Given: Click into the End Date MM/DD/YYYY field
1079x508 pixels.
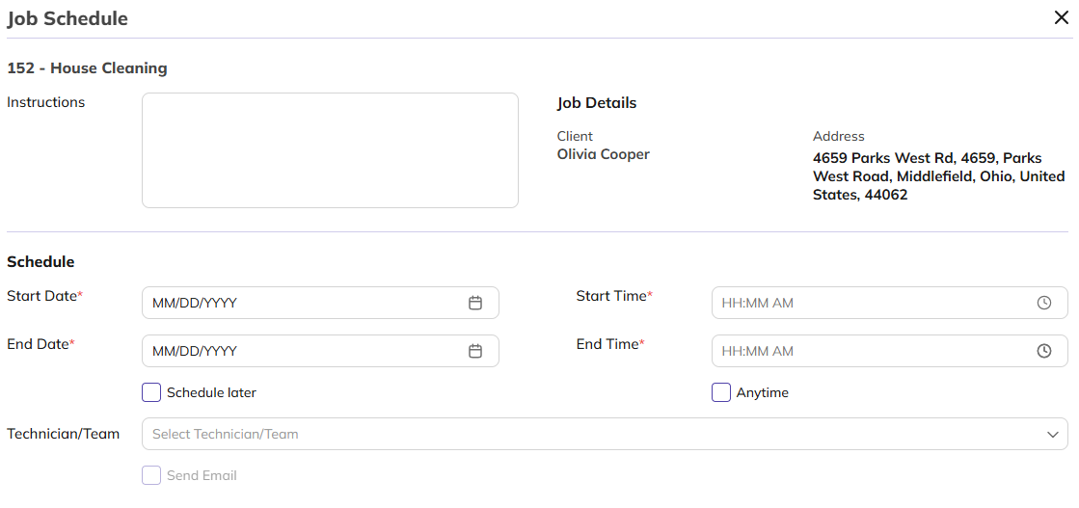Looking at the screenshot, I should (299, 351).
